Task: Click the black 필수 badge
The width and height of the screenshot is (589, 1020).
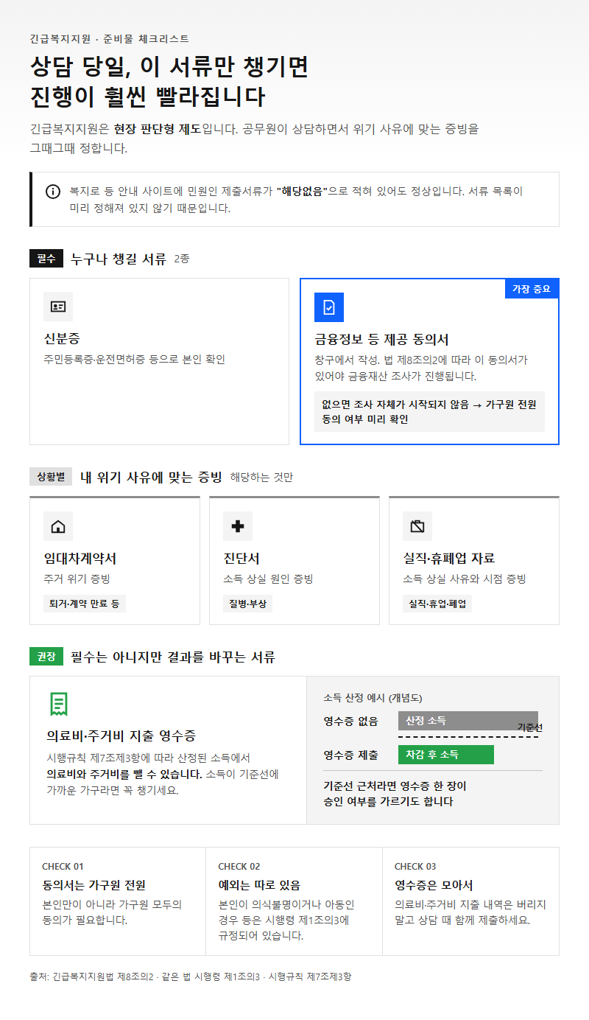Action: (x=46, y=259)
